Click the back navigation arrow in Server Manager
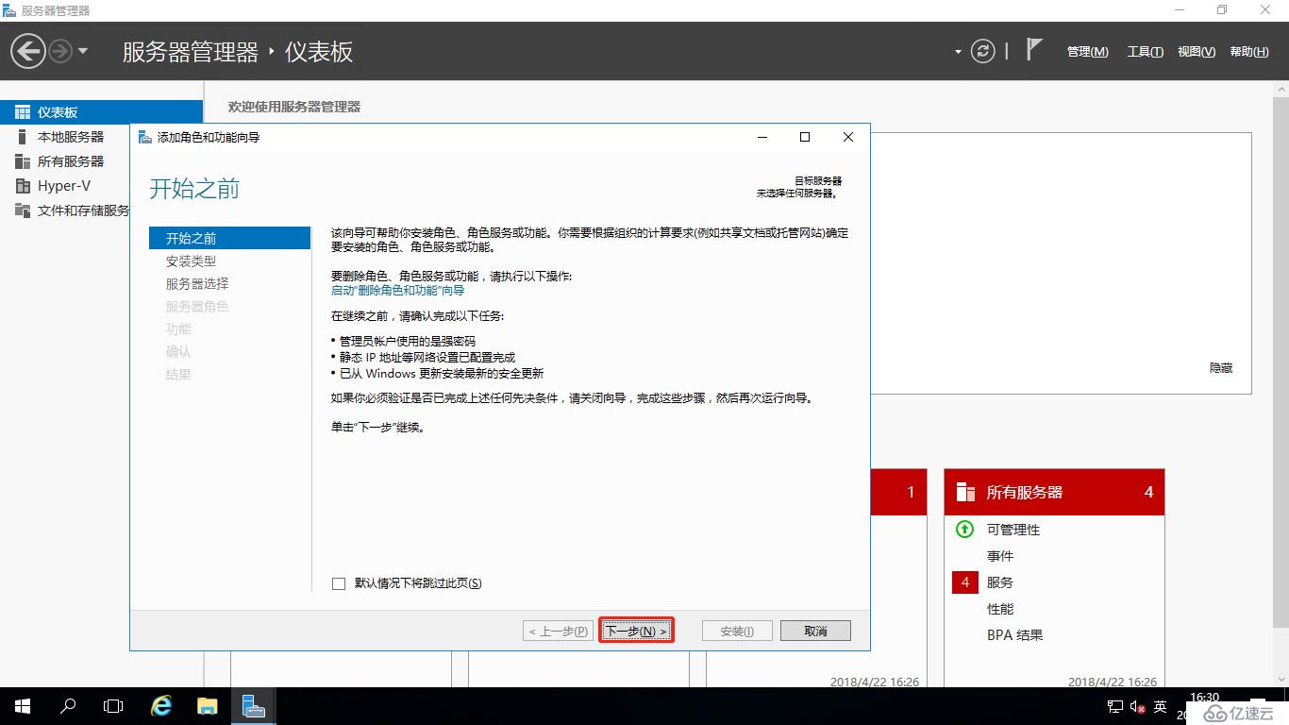1289x725 pixels. tap(27, 51)
